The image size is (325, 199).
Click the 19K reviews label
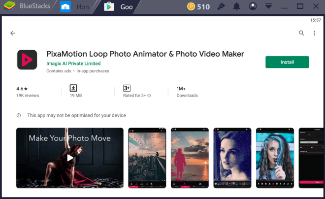tap(28, 96)
